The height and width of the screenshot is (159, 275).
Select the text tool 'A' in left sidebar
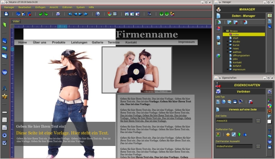(5, 89)
